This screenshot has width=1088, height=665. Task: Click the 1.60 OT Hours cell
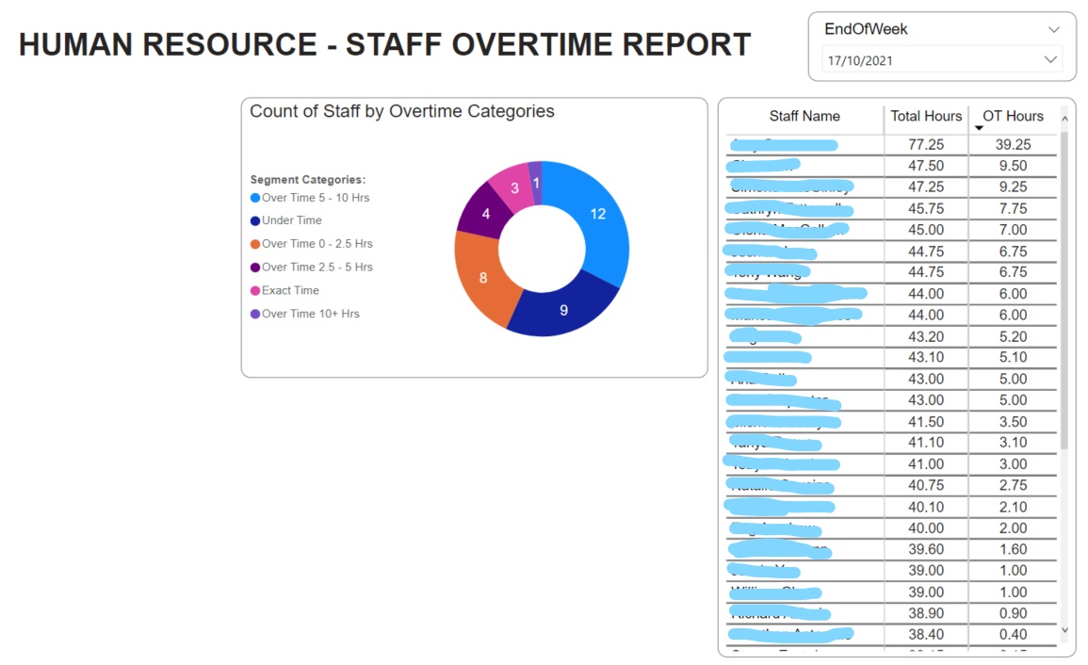[1013, 549]
